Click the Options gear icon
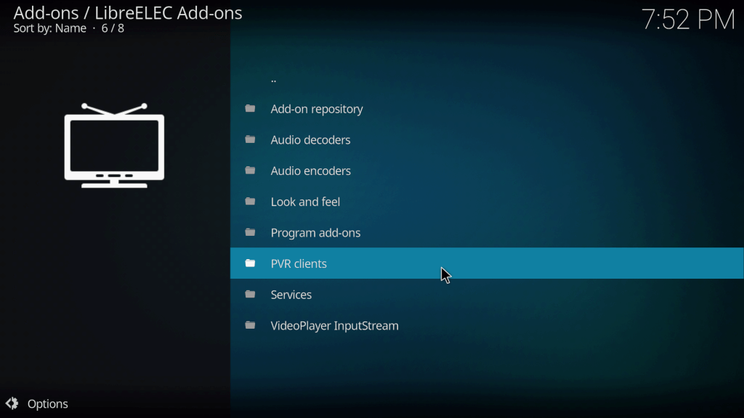 tap(12, 403)
